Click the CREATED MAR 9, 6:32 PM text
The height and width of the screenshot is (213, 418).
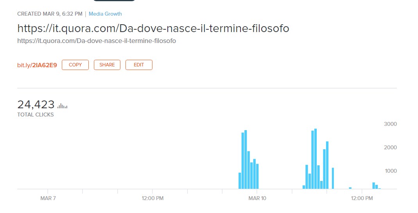(50, 14)
